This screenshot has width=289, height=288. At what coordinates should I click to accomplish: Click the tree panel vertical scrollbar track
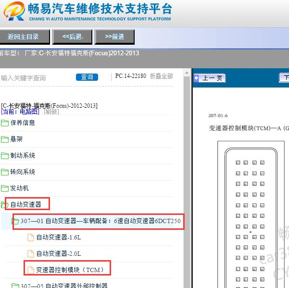tap(187, 181)
